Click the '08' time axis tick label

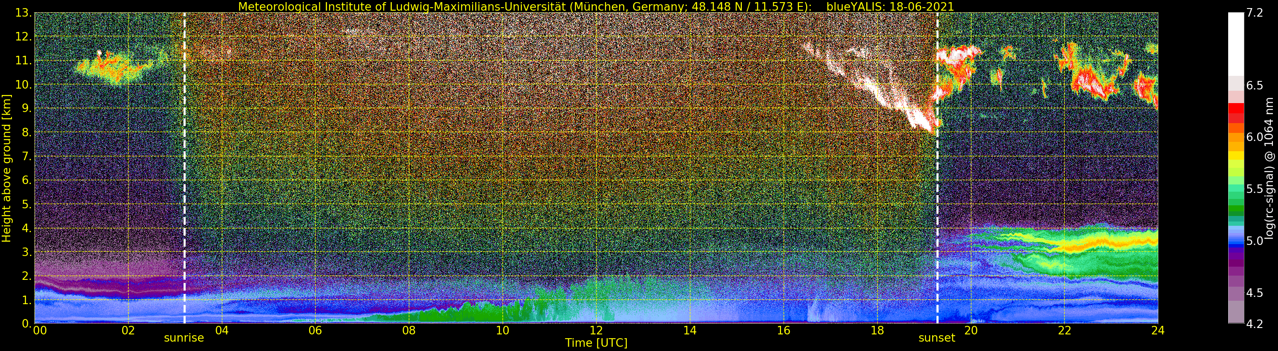point(409,330)
